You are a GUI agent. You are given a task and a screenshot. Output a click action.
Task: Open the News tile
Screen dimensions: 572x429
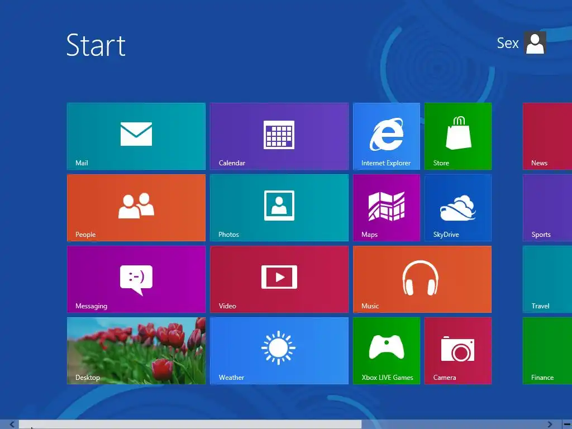click(547, 136)
